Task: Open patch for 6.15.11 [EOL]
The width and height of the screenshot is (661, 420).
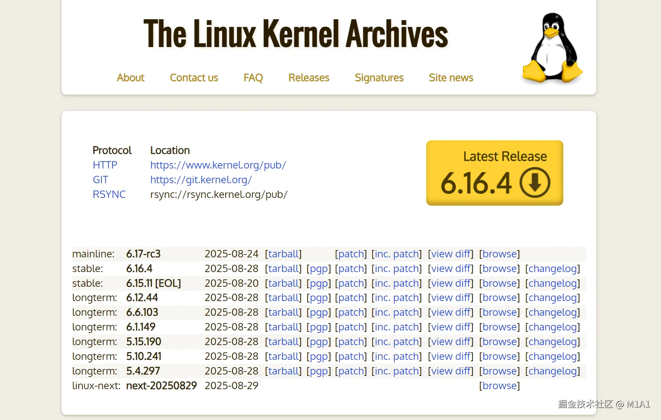Action: pos(351,283)
